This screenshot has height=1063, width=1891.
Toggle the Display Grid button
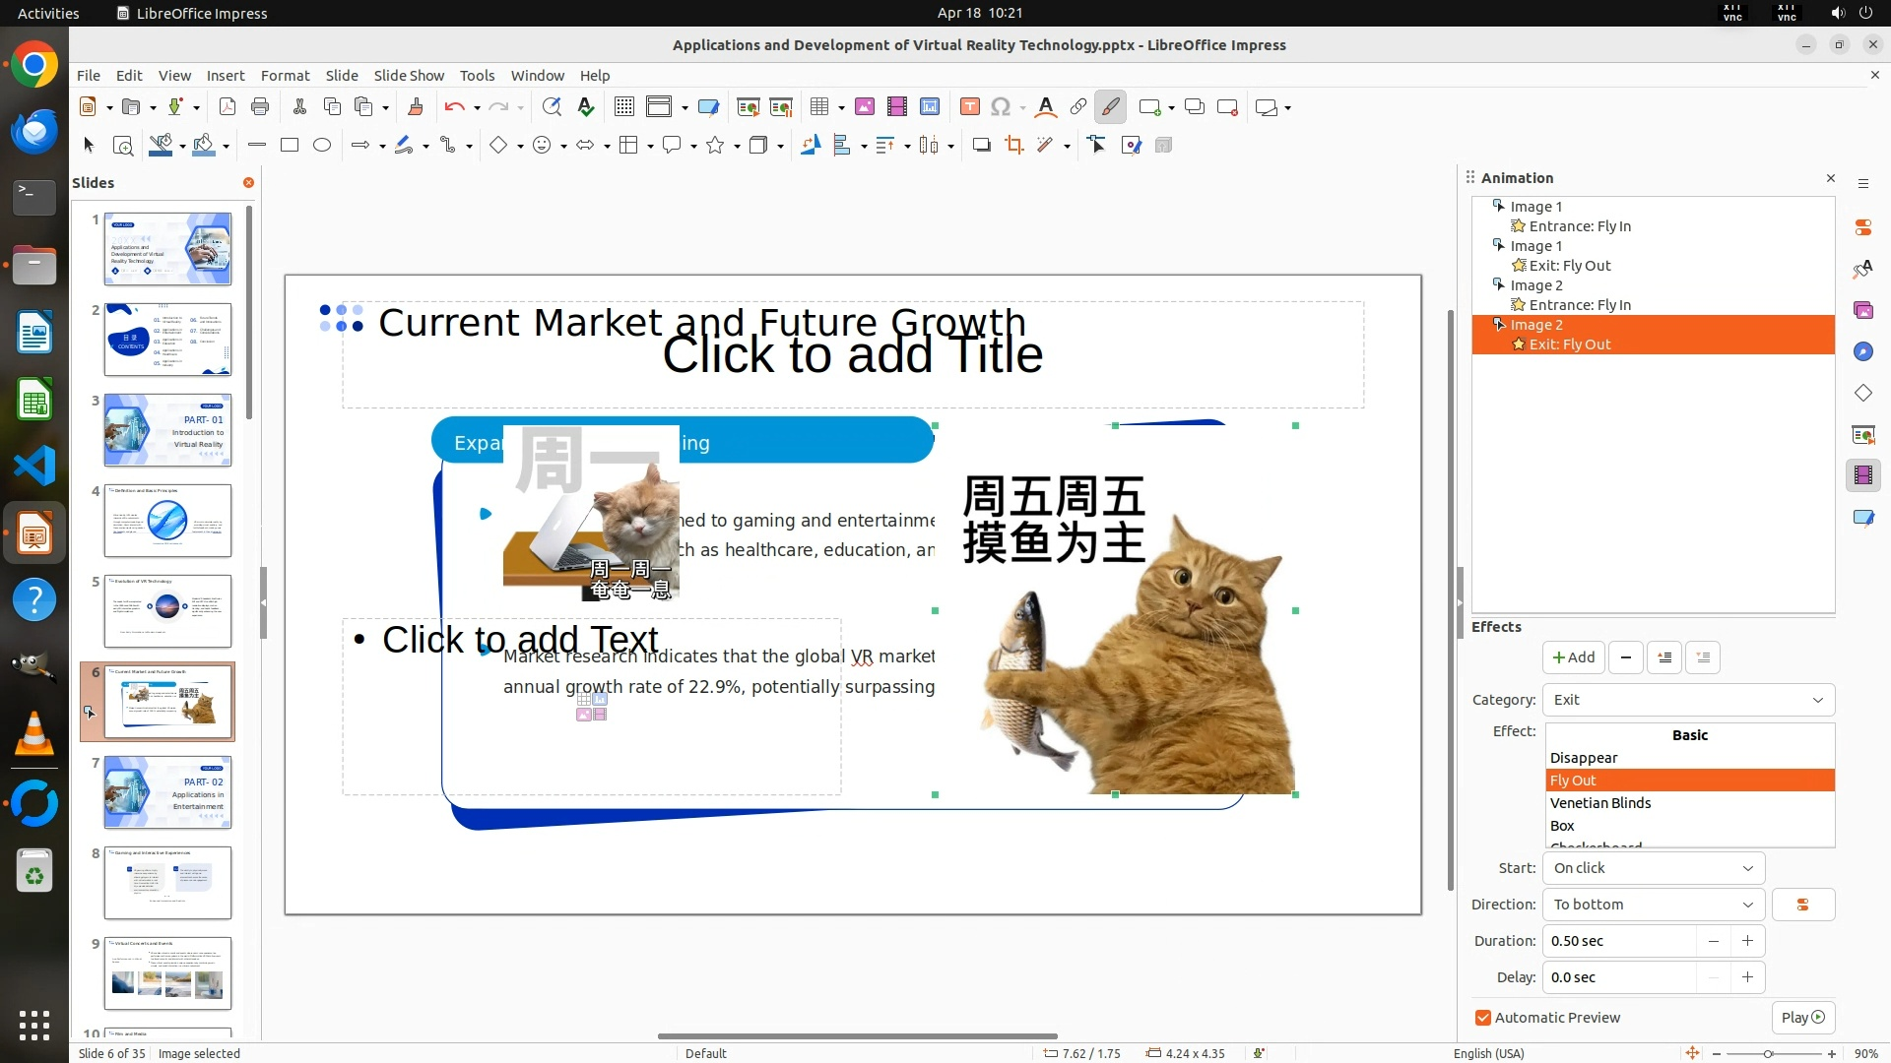(624, 107)
